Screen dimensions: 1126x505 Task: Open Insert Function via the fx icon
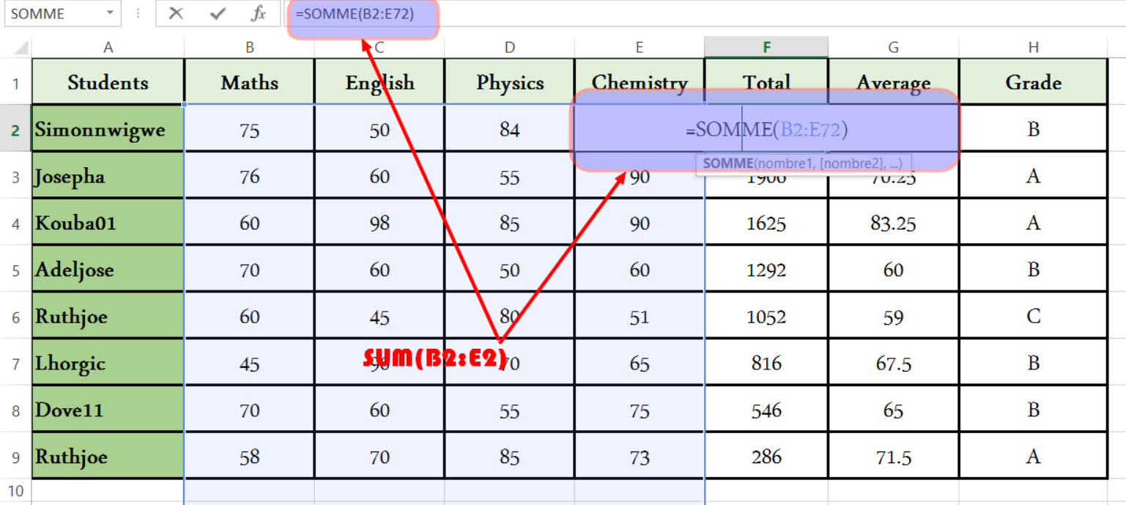click(x=258, y=13)
